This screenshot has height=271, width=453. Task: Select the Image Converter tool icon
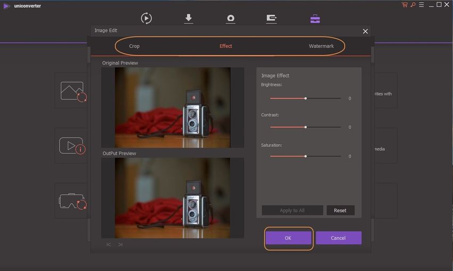[73, 91]
